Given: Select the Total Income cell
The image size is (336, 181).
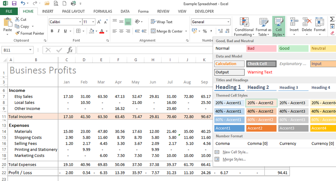Looking at the screenshot, I should (x=33, y=117).
